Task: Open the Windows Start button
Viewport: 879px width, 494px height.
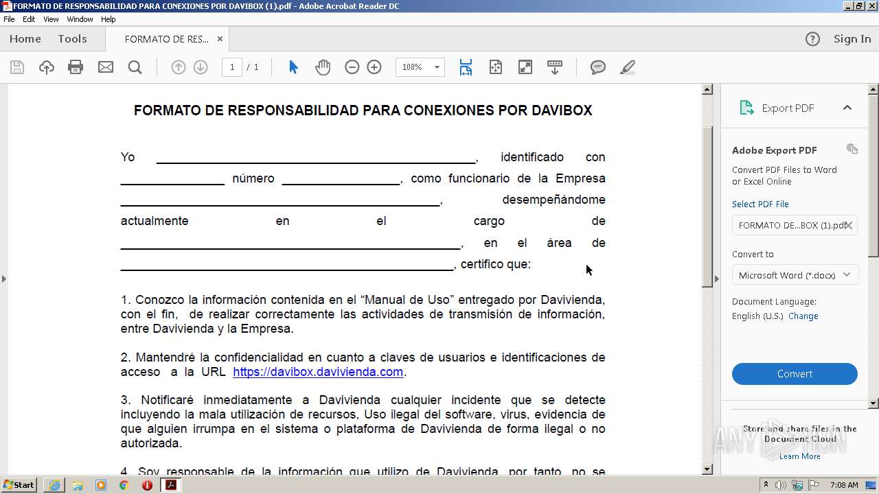Action: pos(19,485)
